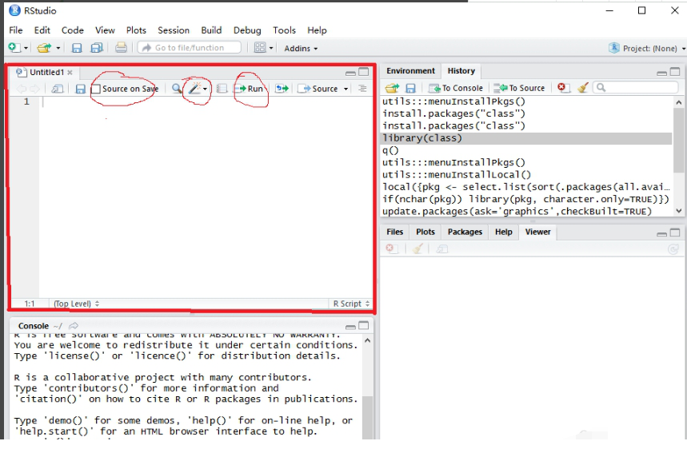Screen dimensions: 687x457
Task: Click the Save All documents icon
Action: point(97,48)
